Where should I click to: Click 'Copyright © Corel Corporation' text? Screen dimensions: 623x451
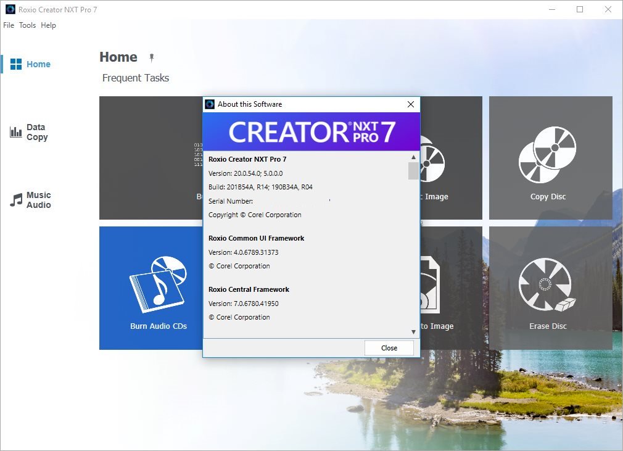coord(255,215)
